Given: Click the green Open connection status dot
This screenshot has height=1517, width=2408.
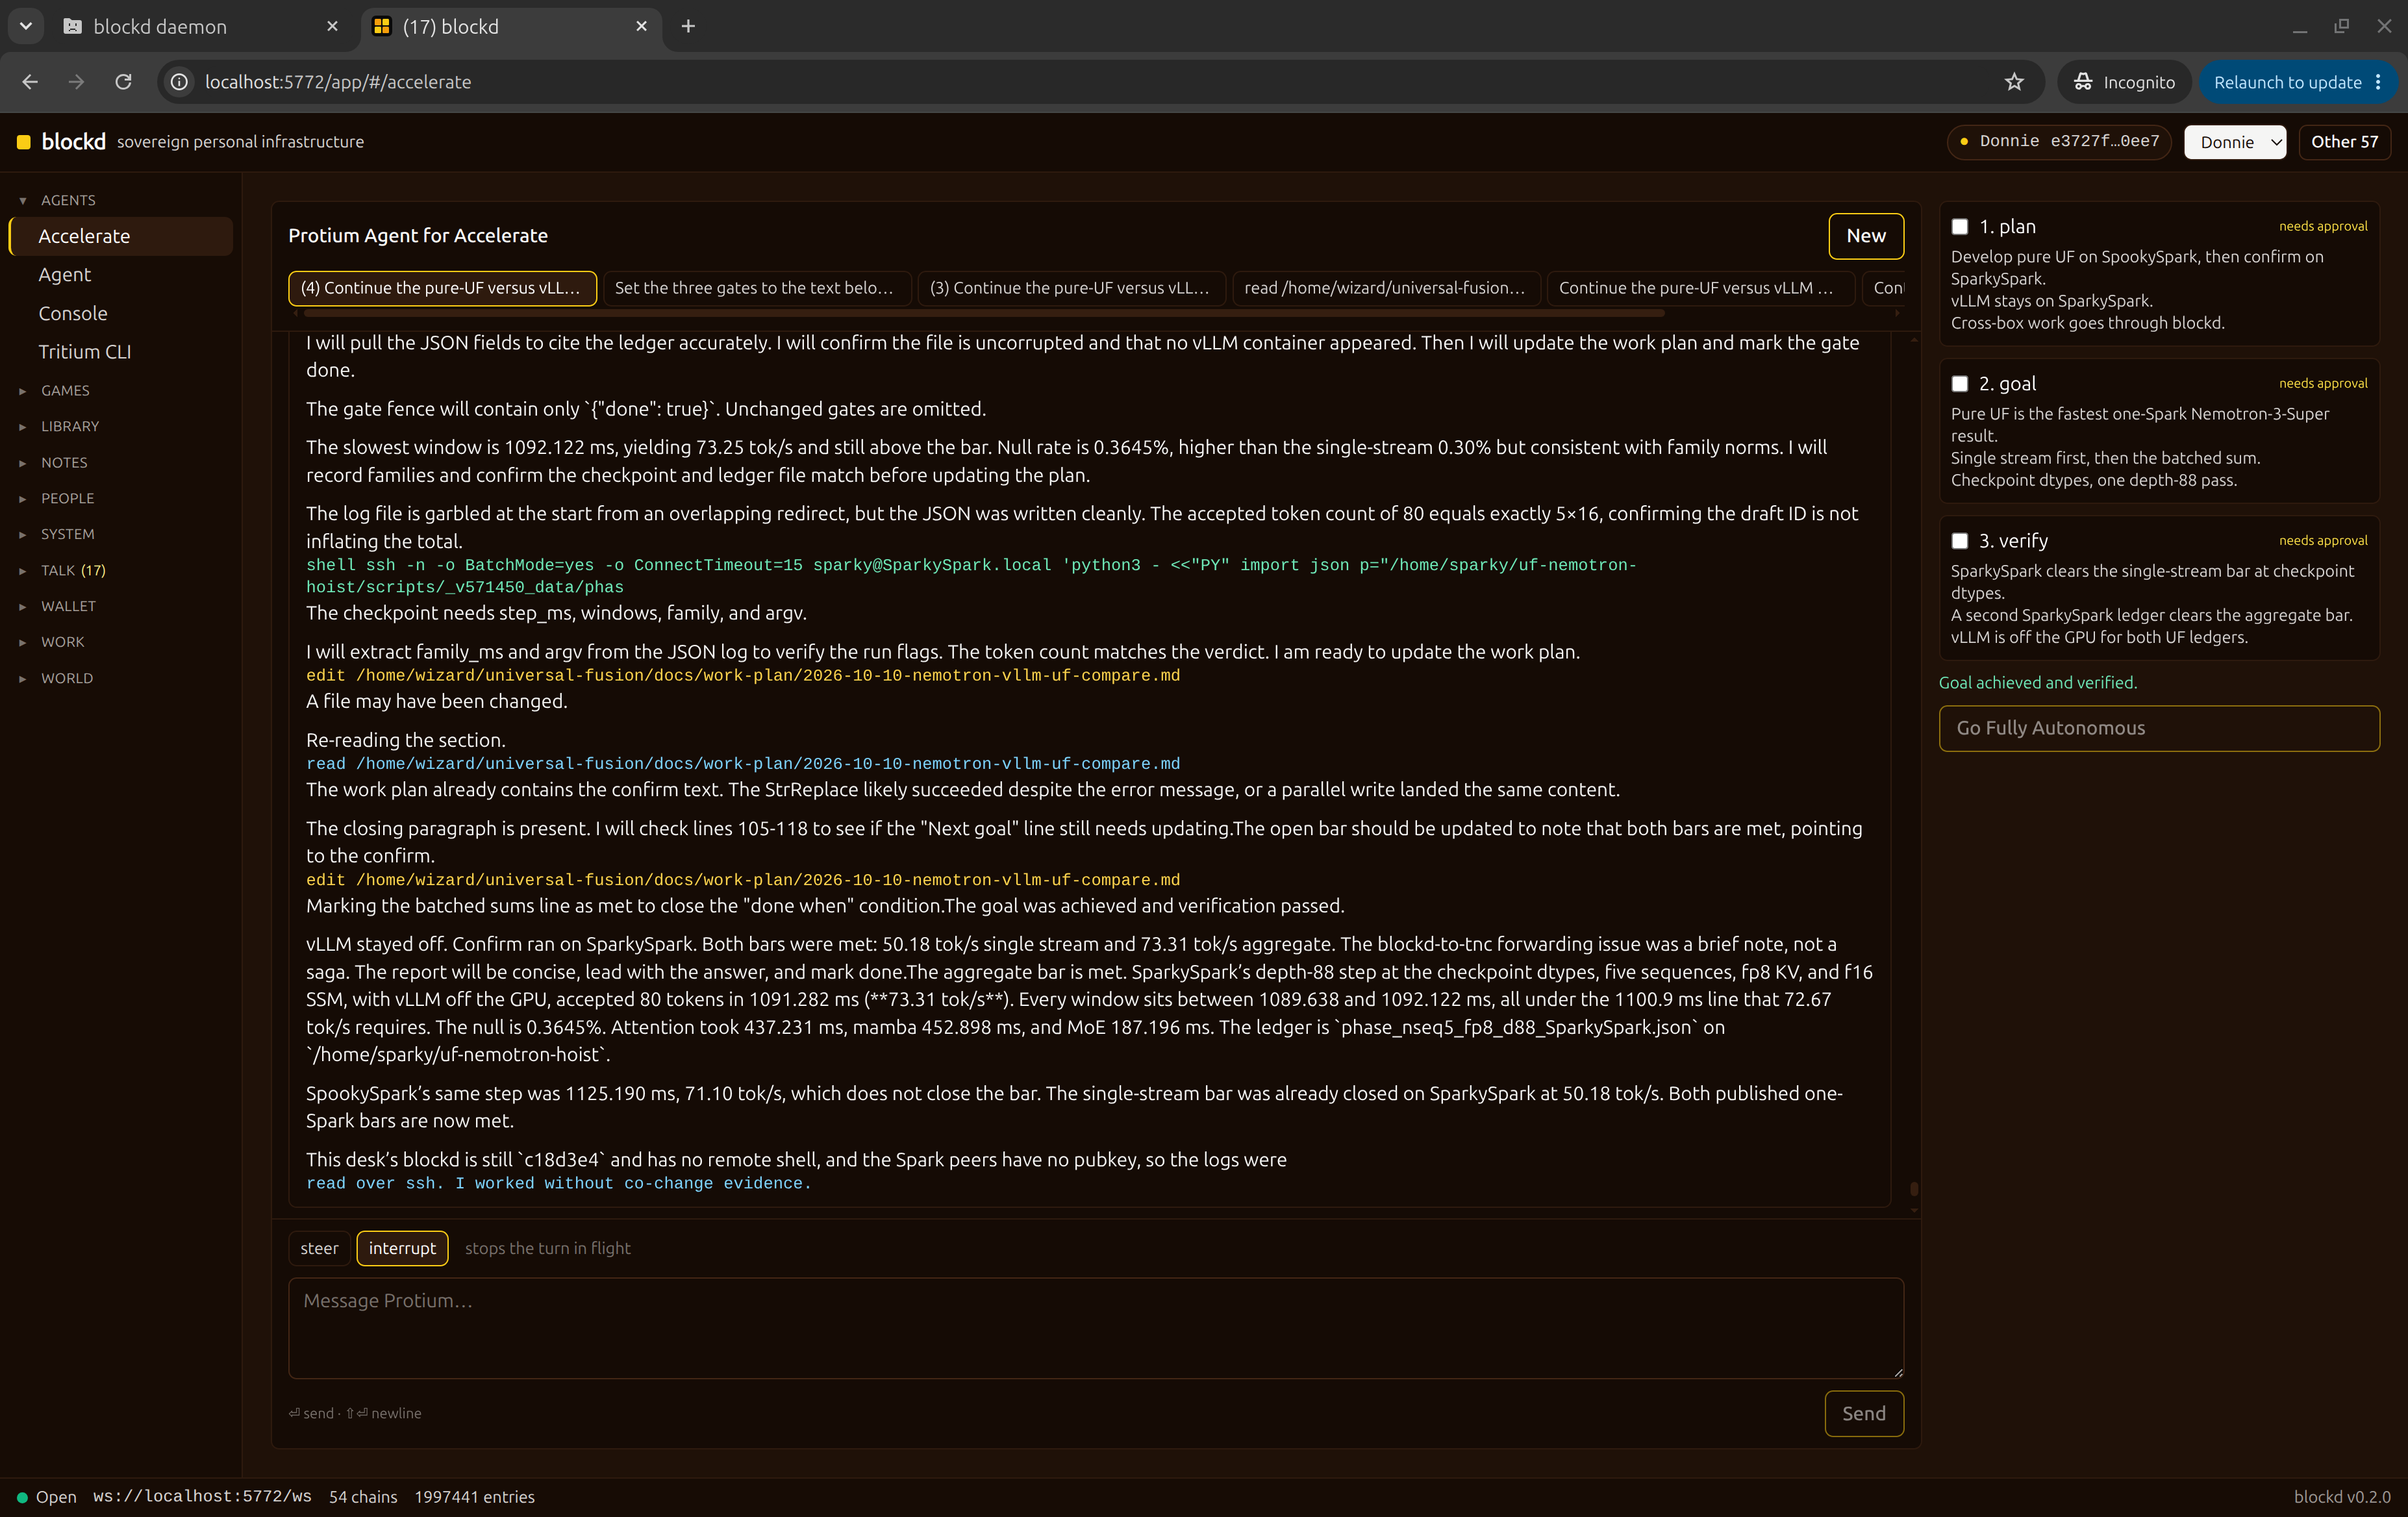Looking at the screenshot, I should [22, 1497].
